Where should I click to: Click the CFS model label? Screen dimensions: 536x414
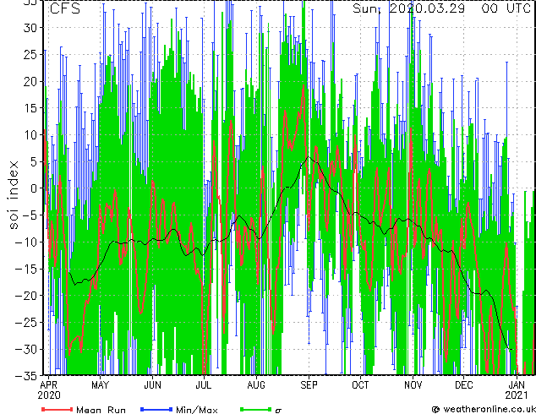click(65, 8)
